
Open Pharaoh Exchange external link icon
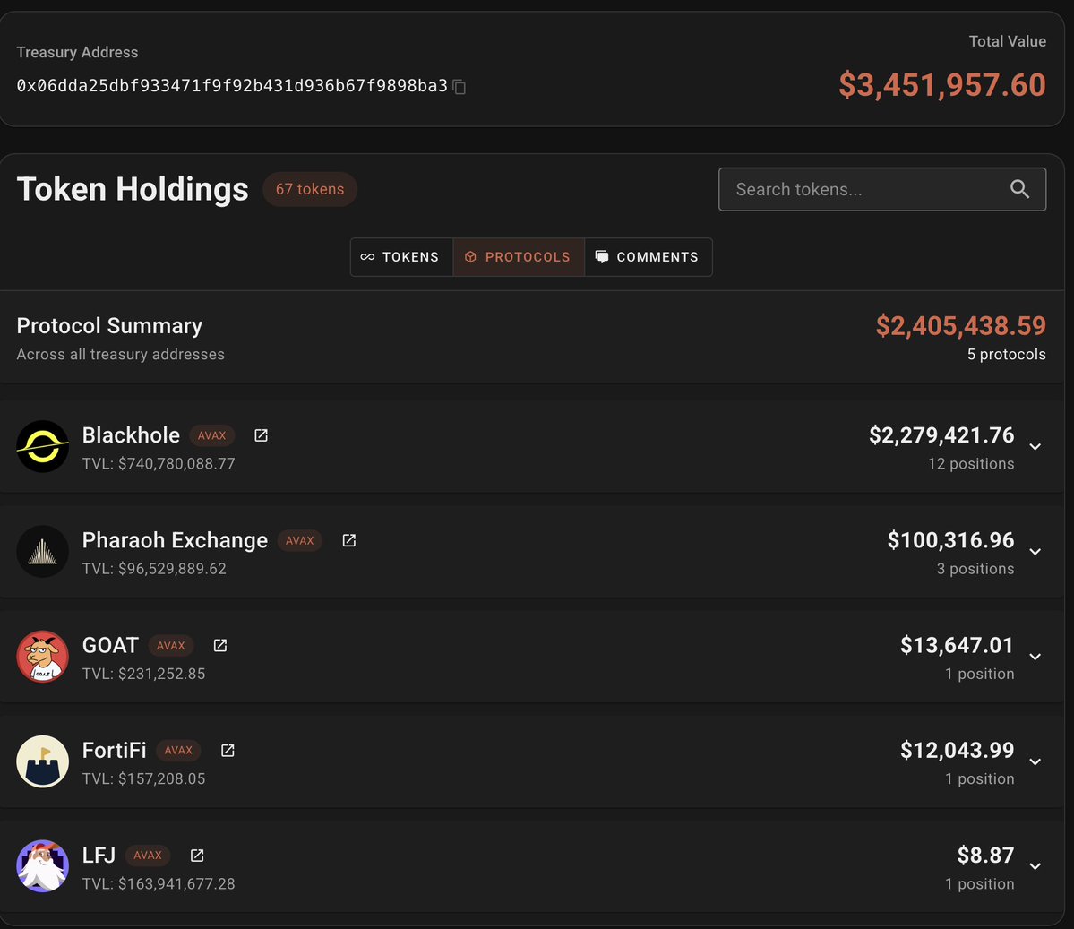coord(348,540)
